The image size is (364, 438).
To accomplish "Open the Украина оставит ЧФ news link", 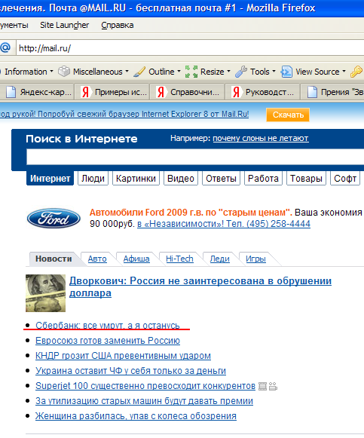I will click(x=130, y=371).
